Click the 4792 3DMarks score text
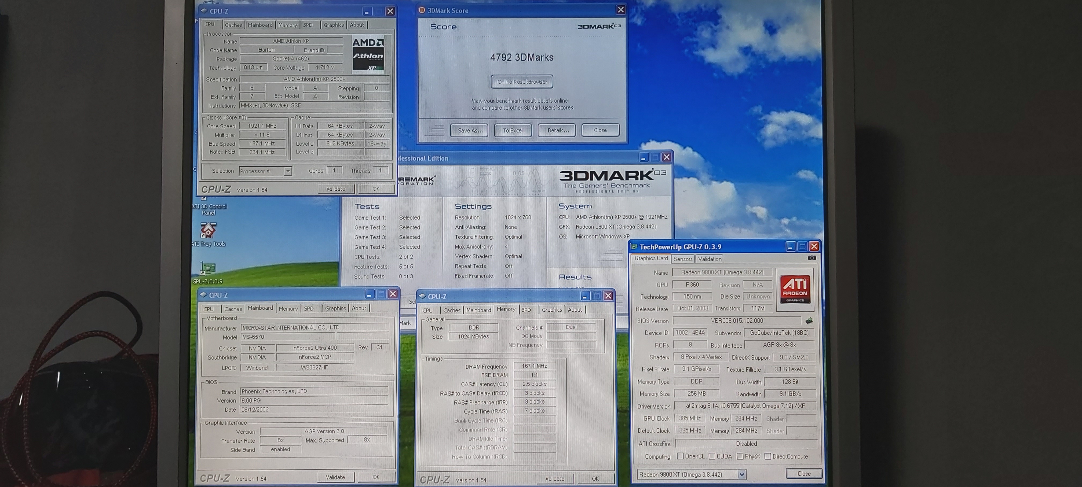The height and width of the screenshot is (487, 1082). coord(522,57)
